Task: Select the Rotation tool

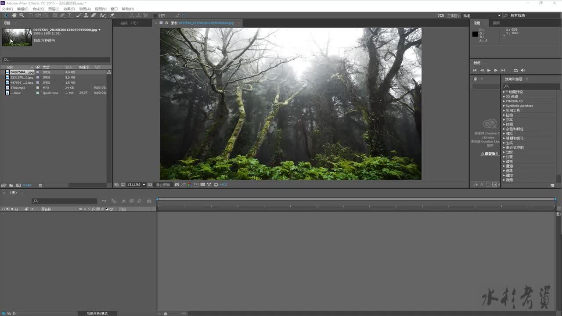Action: pyautogui.click(x=31, y=15)
